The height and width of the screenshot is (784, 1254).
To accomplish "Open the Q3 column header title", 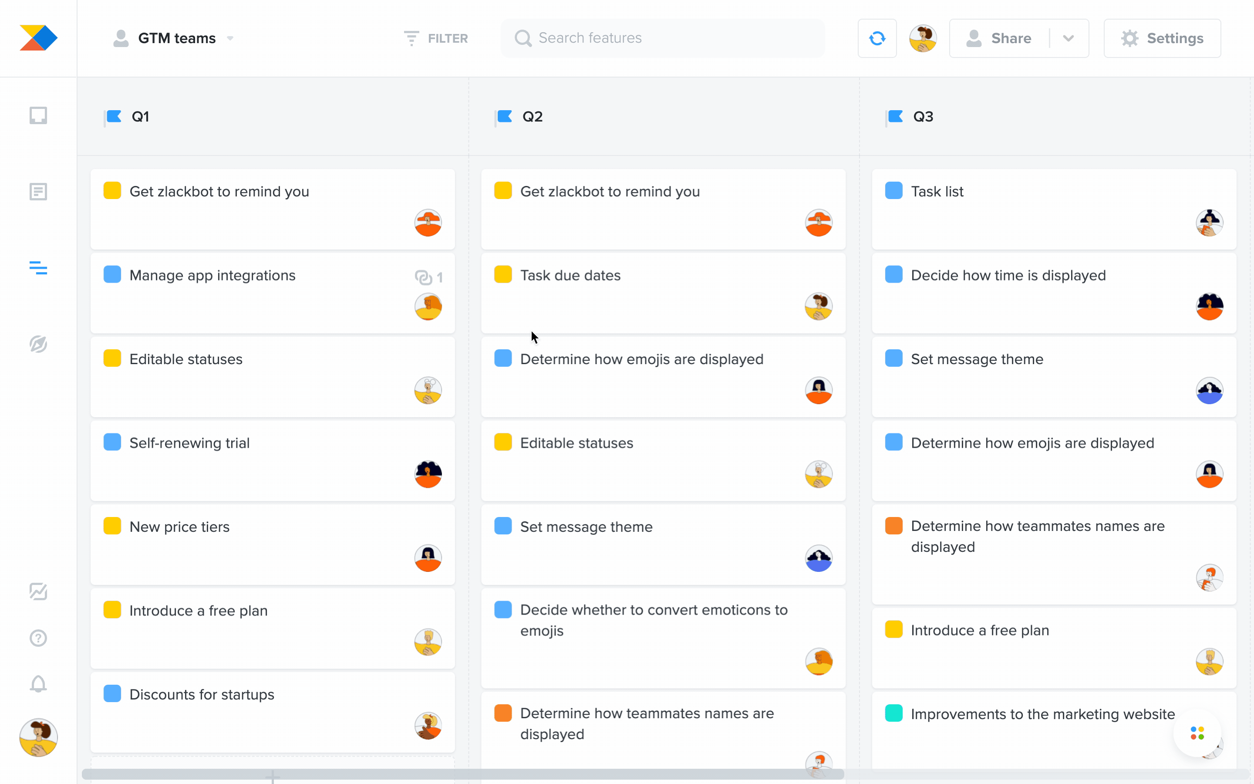I will 923,117.
